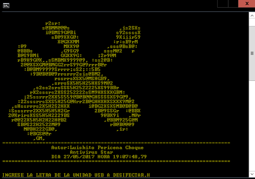This screenshot has width=255, height=179.
Task: Click the scrollbar down arrow
Action: [x=252, y=174]
